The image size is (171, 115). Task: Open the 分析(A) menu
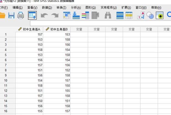76,7
